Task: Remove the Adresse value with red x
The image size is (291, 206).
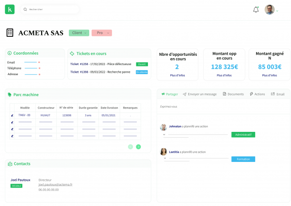Action: click(39, 74)
